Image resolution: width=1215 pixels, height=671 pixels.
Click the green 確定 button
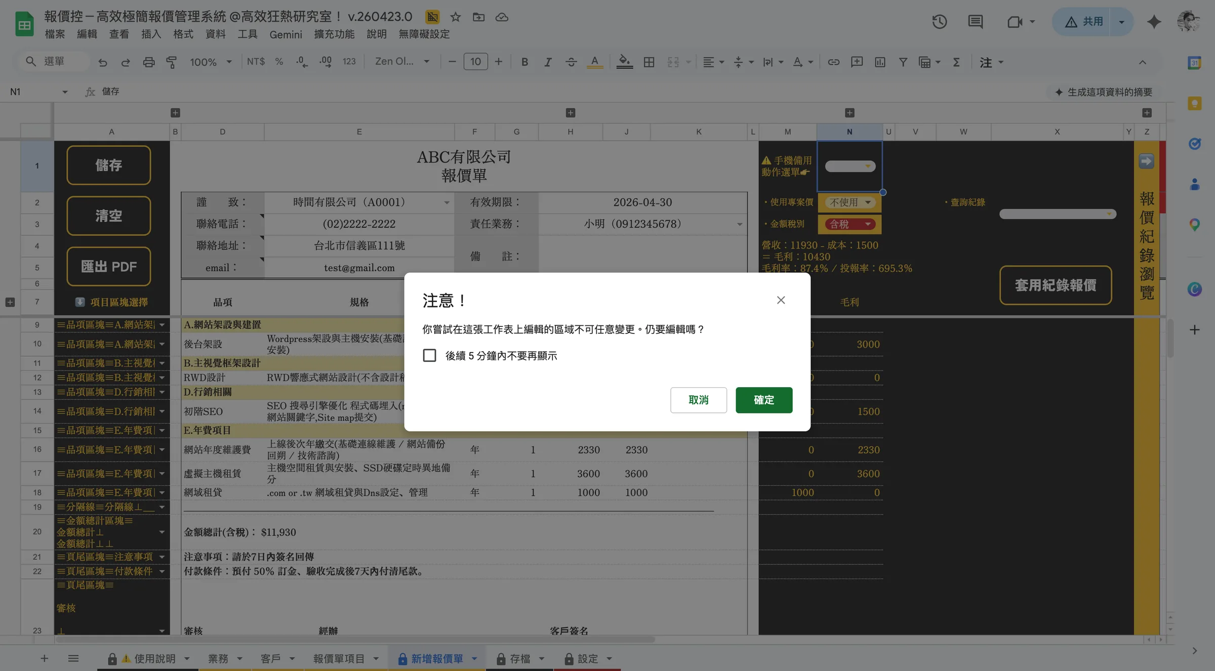coord(764,400)
